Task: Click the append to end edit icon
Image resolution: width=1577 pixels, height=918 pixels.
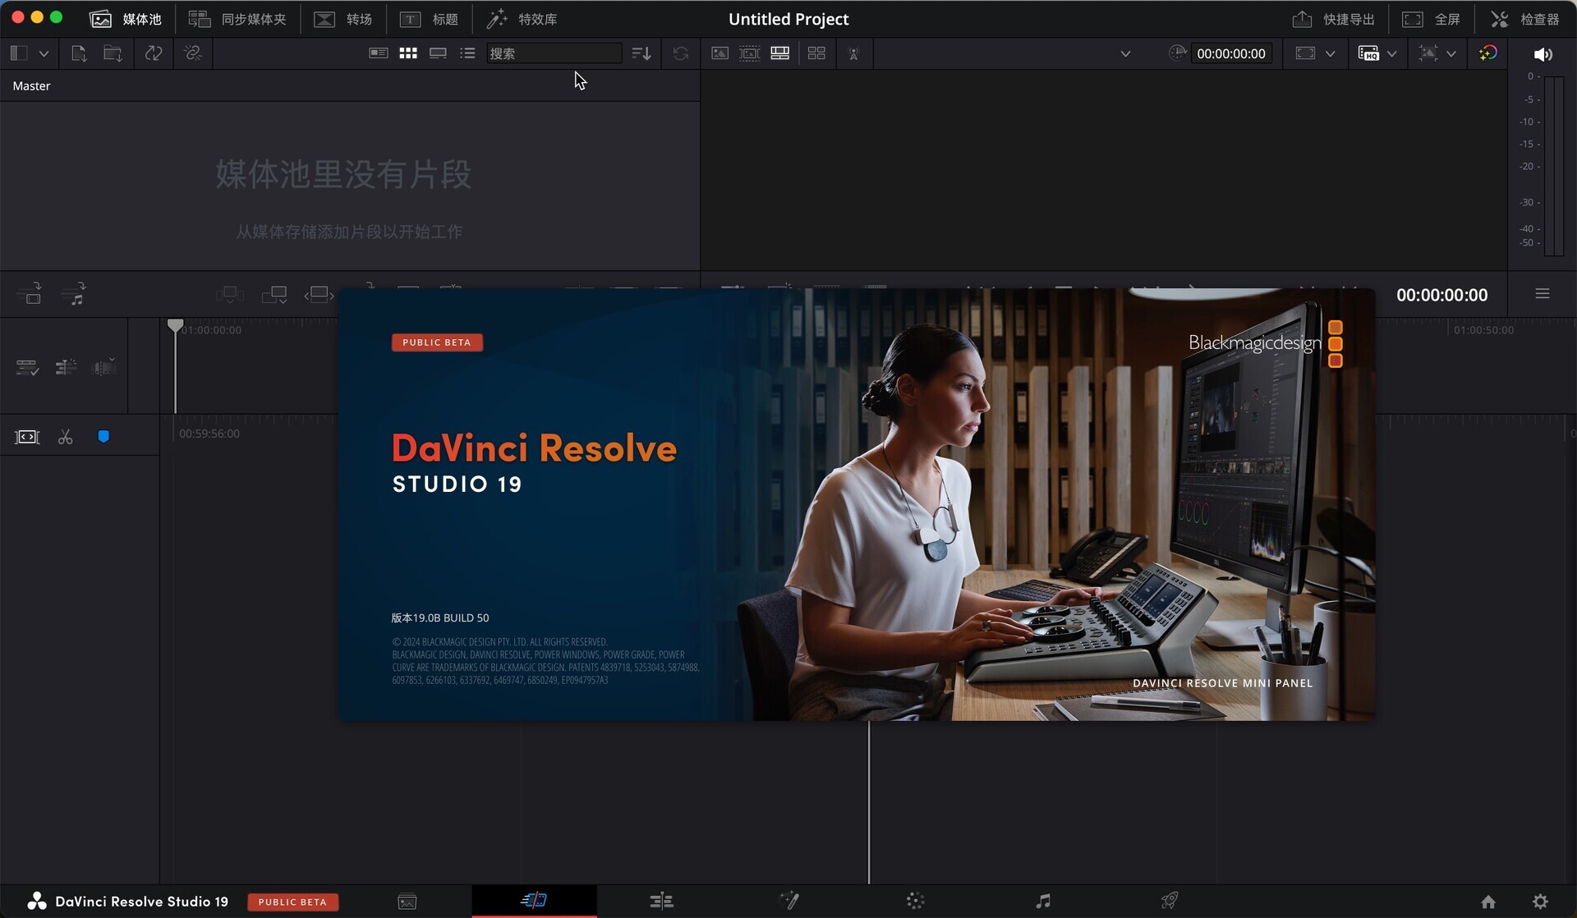Action: (x=274, y=294)
